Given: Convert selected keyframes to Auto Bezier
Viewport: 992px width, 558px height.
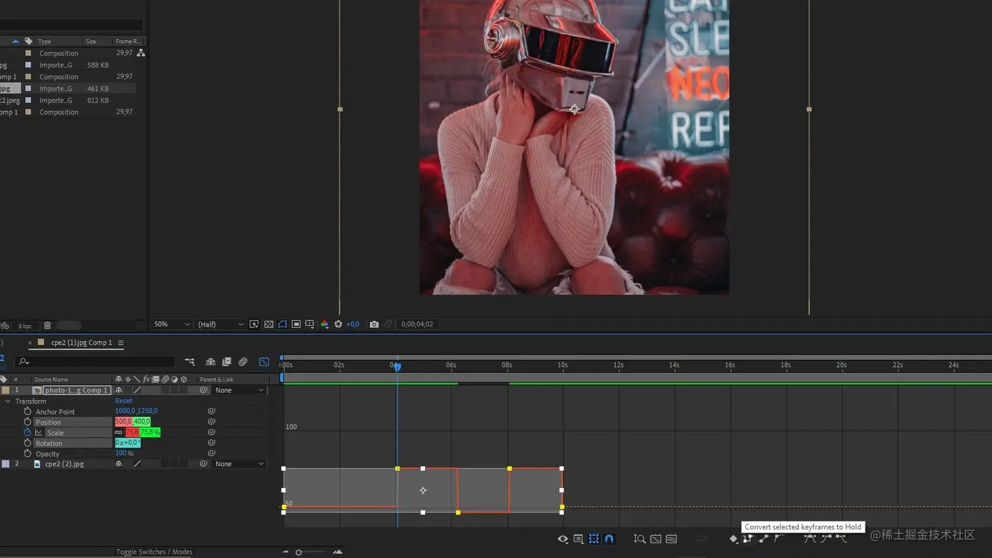Looking at the screenshot, I should [x=779, y=539].
